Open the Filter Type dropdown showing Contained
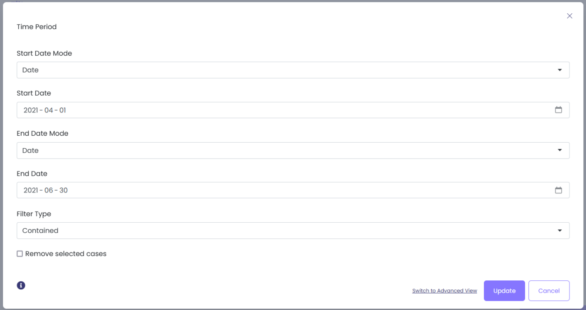 293,230
